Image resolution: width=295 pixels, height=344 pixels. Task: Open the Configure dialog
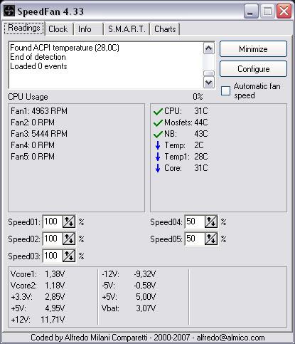pos(253,69)
